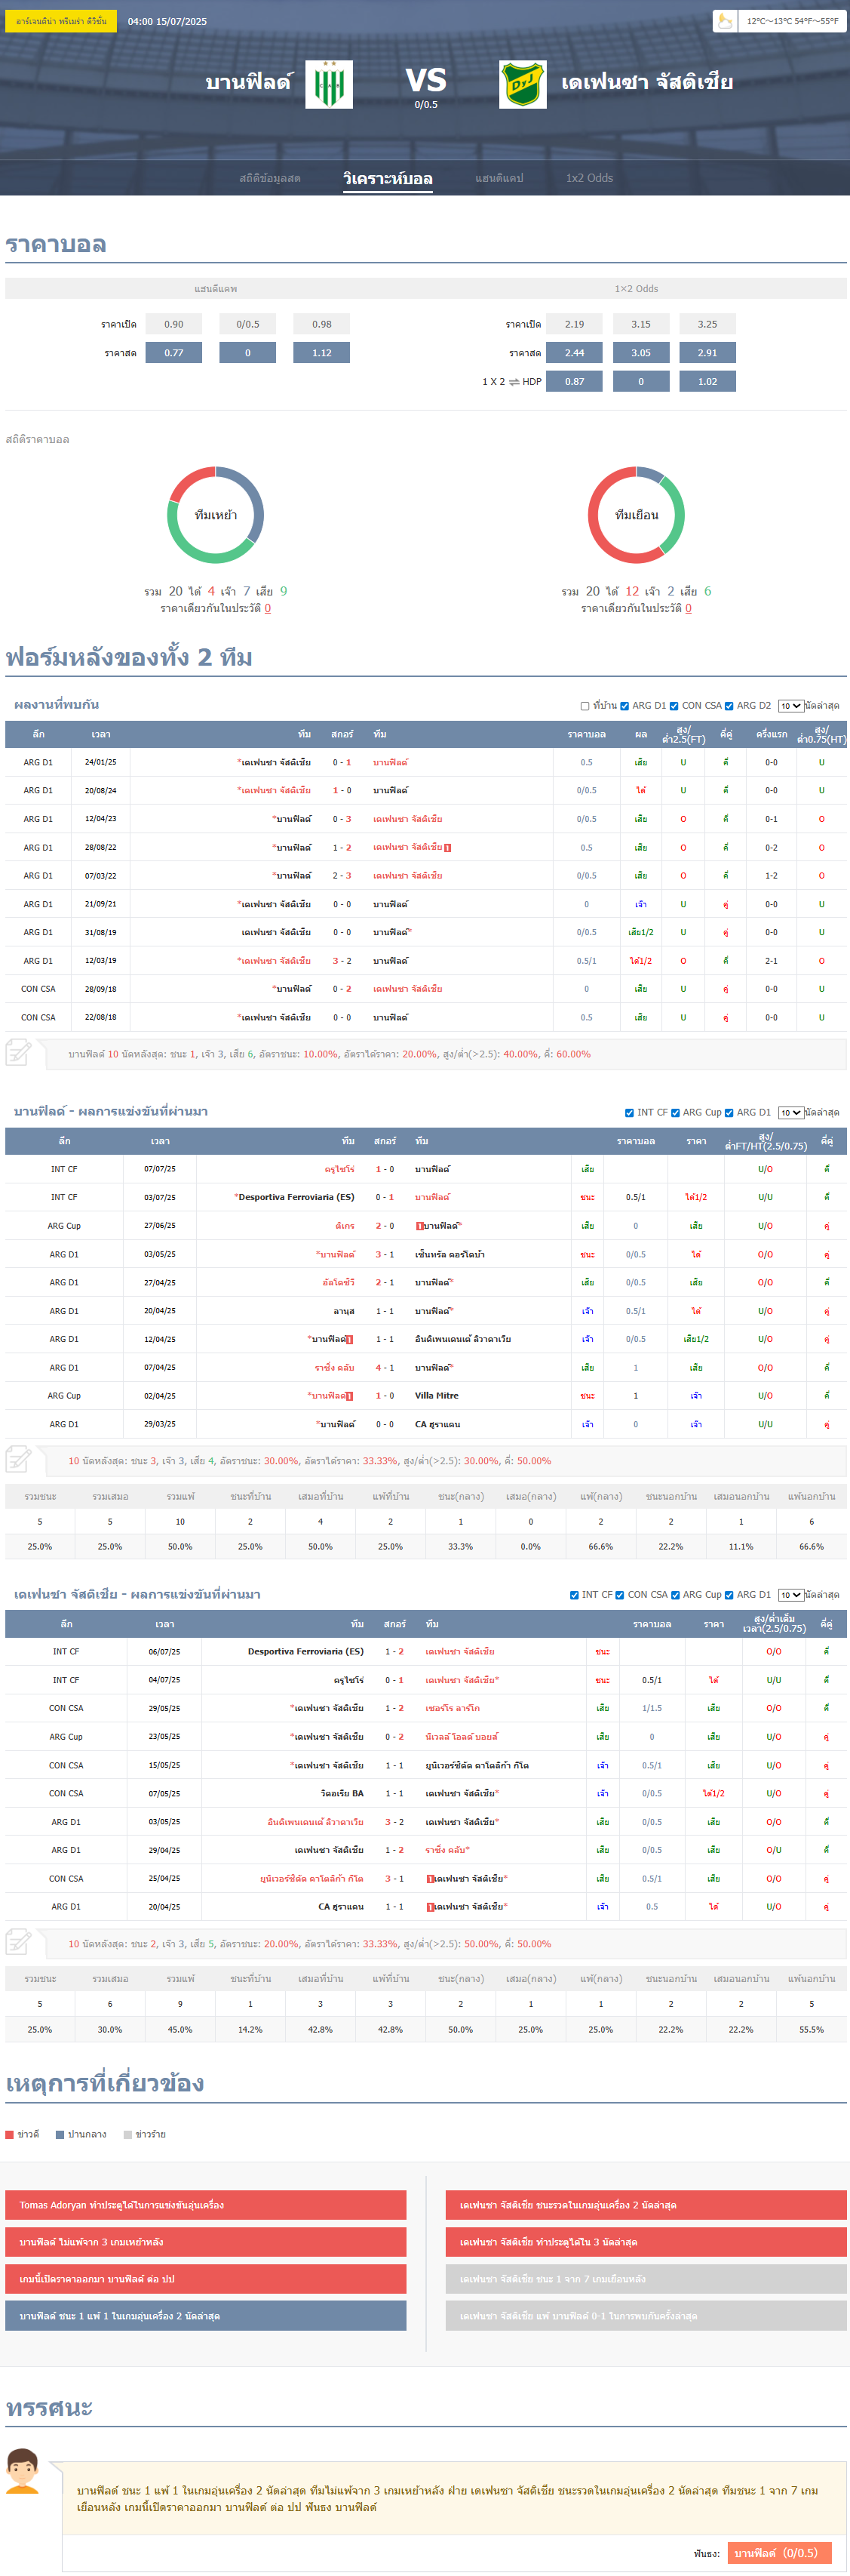
Task: Click the grey ข่าวร้าย legend swatch
Action: coord(128,2134)
